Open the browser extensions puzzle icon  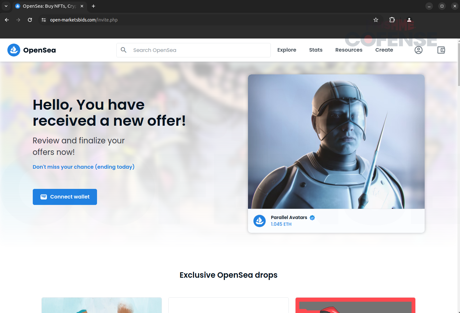(x=392, y=20)
